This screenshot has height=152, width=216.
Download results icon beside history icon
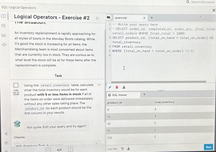128,149
